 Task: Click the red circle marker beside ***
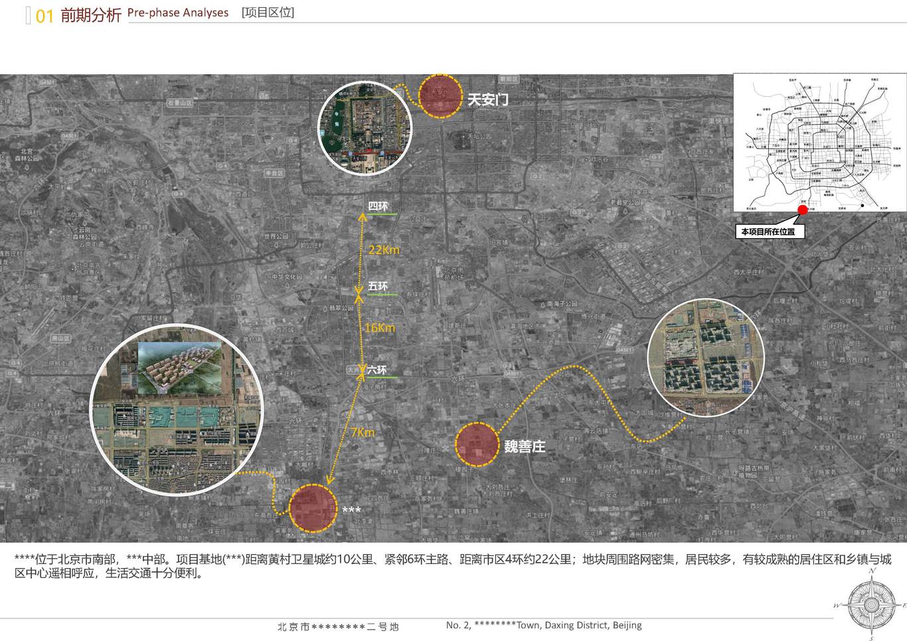[x=313, y=509]
